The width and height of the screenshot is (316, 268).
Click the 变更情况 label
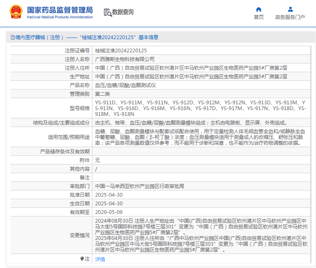80,235
